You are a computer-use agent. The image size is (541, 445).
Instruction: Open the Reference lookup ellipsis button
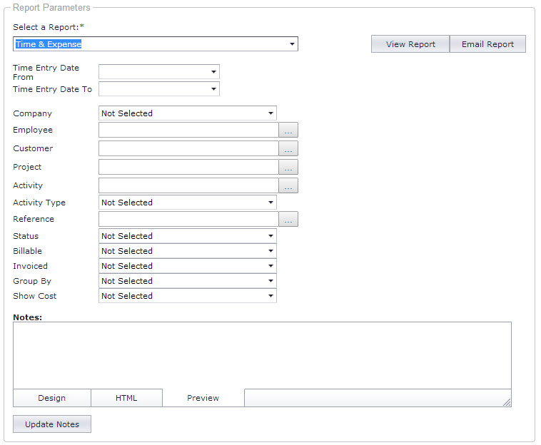click(x=288, y=219)
